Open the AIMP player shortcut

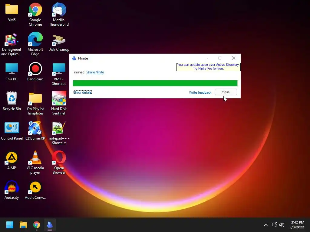pos(12,158)
